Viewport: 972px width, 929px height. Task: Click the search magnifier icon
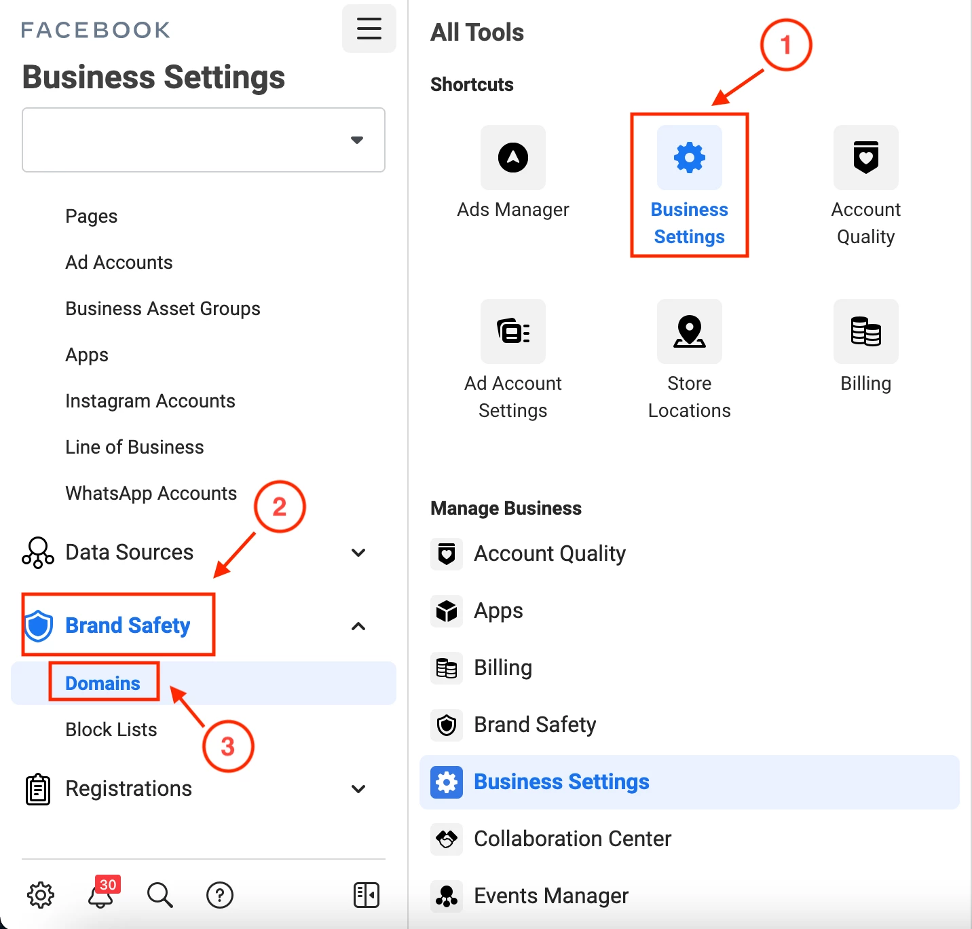(160, 895)
